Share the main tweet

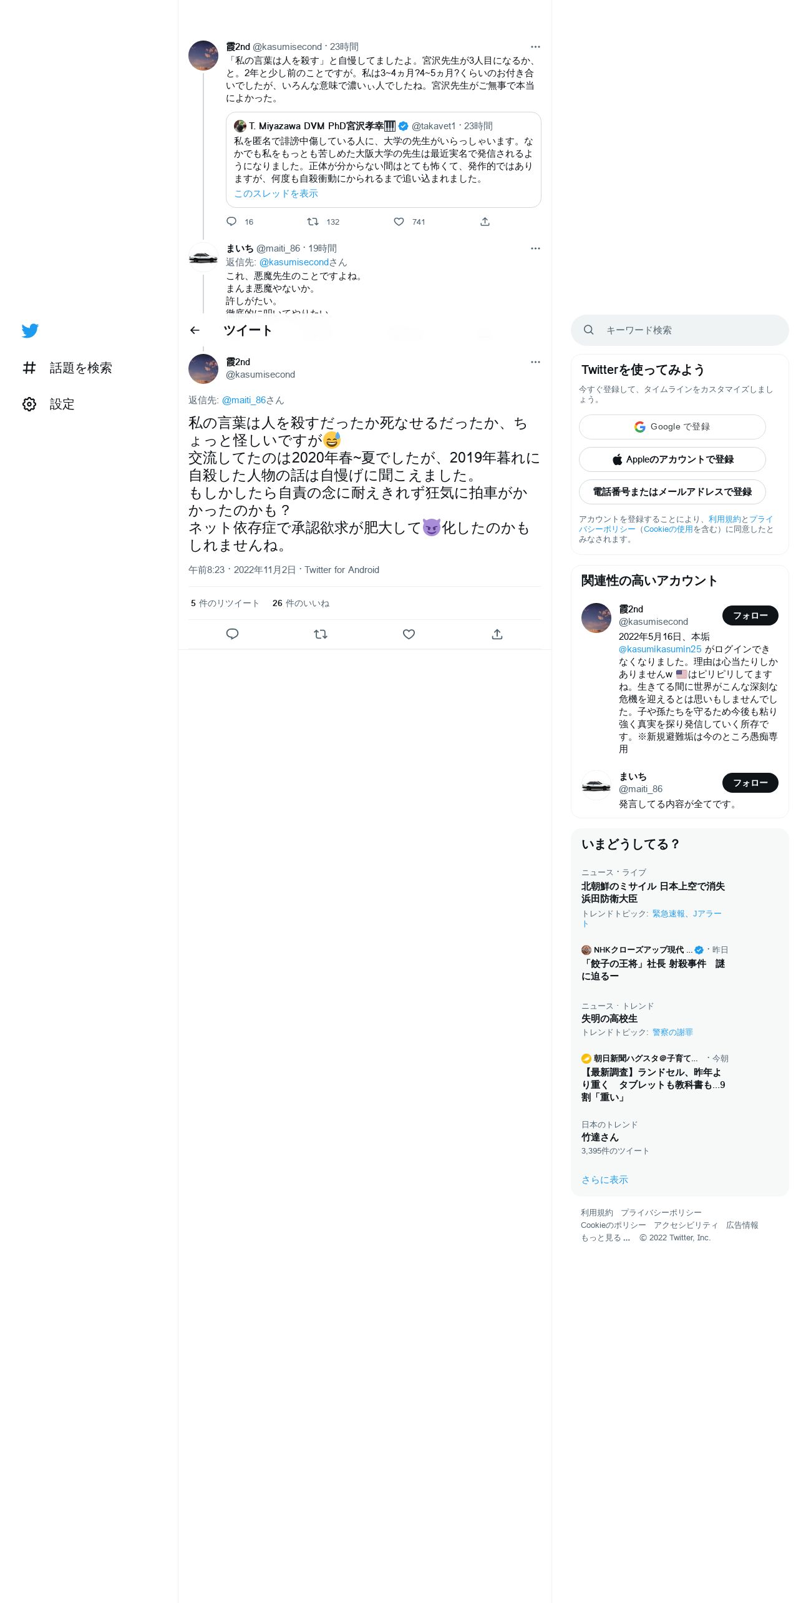click(x=497, y=634)
